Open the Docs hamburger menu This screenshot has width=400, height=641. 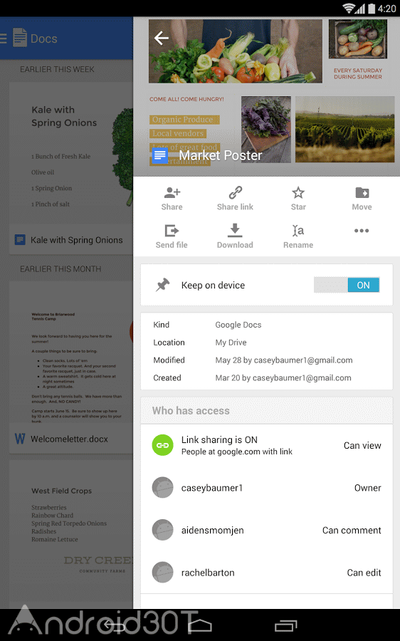[4, 38]
